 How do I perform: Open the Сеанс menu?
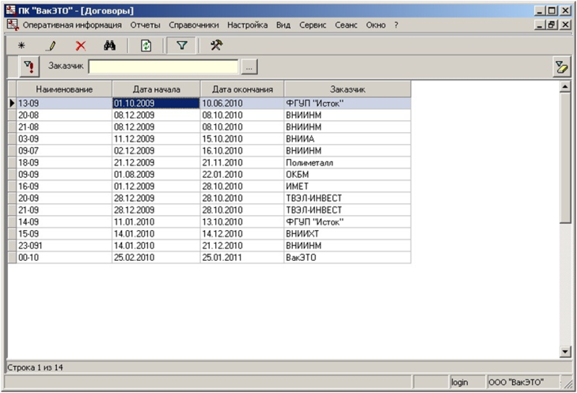tap(346, 25)
